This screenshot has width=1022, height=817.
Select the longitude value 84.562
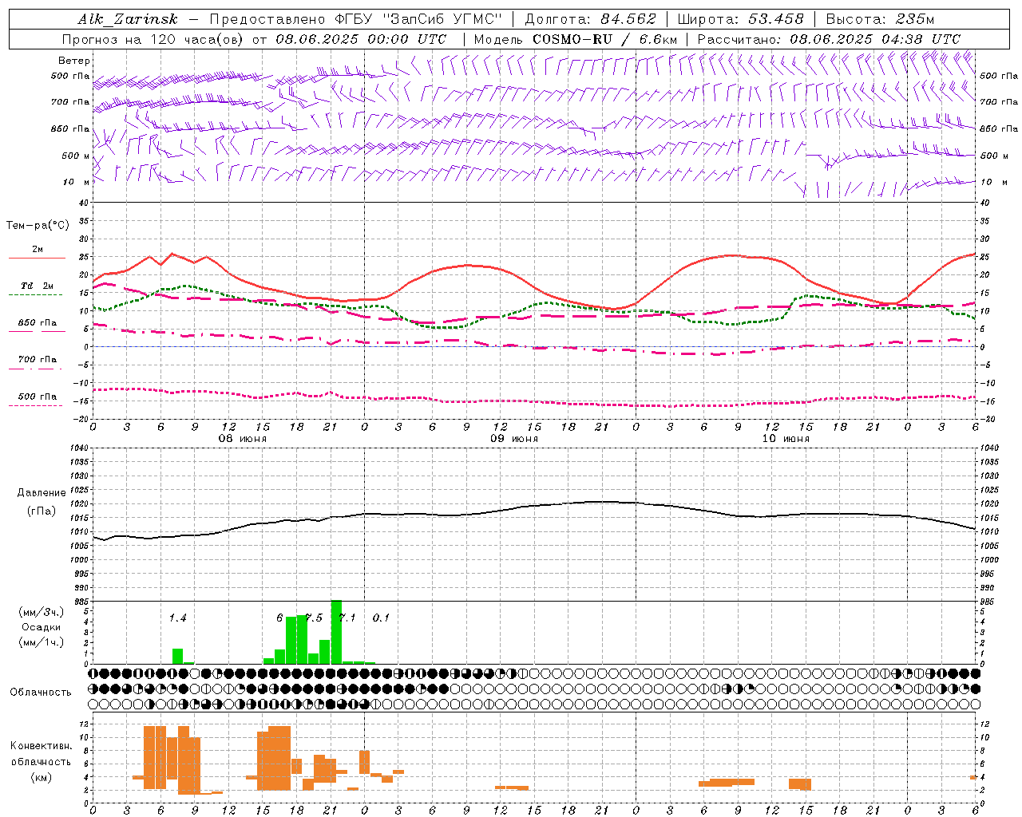click(x=628, y=19)
